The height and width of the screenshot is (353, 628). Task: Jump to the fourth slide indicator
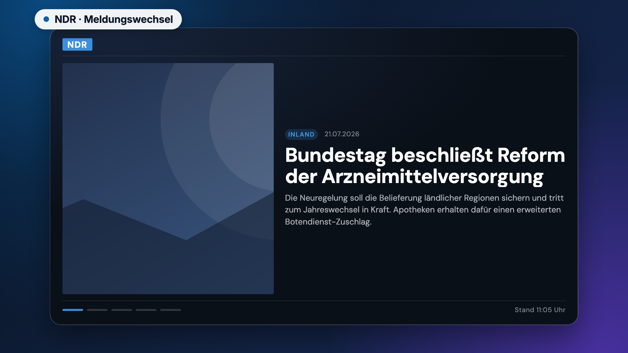pyautogui.click(x=146, y=310)
